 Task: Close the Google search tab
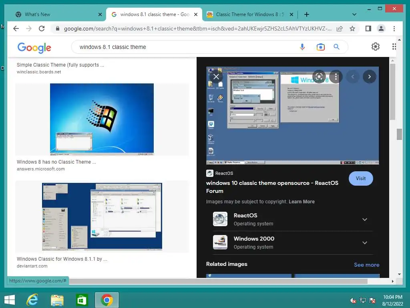click(x=195, y=14)
